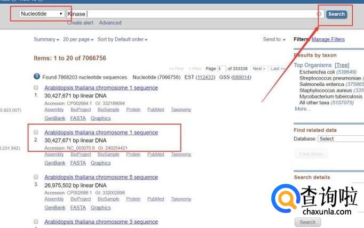Open the Create alert link

tap(80, 23)
